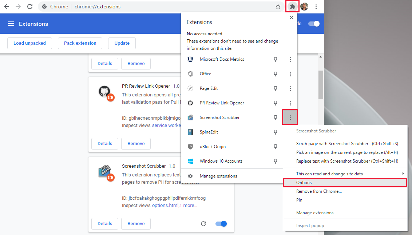Expand 'This can read and change site data' submenu
Viewport: 412px width, 235px height.
point(345,174)
